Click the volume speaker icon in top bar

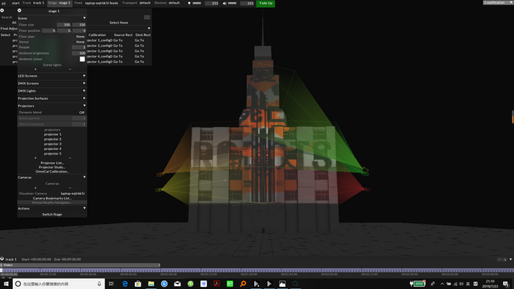point(225,4)
